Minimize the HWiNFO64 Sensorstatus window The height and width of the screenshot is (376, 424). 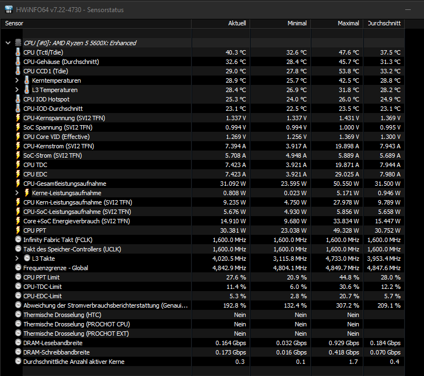(408, 10)
